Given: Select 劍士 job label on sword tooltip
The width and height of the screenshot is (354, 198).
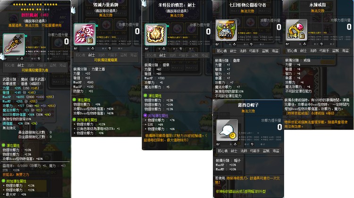Looking at the screenshot, I should point(21,65).
